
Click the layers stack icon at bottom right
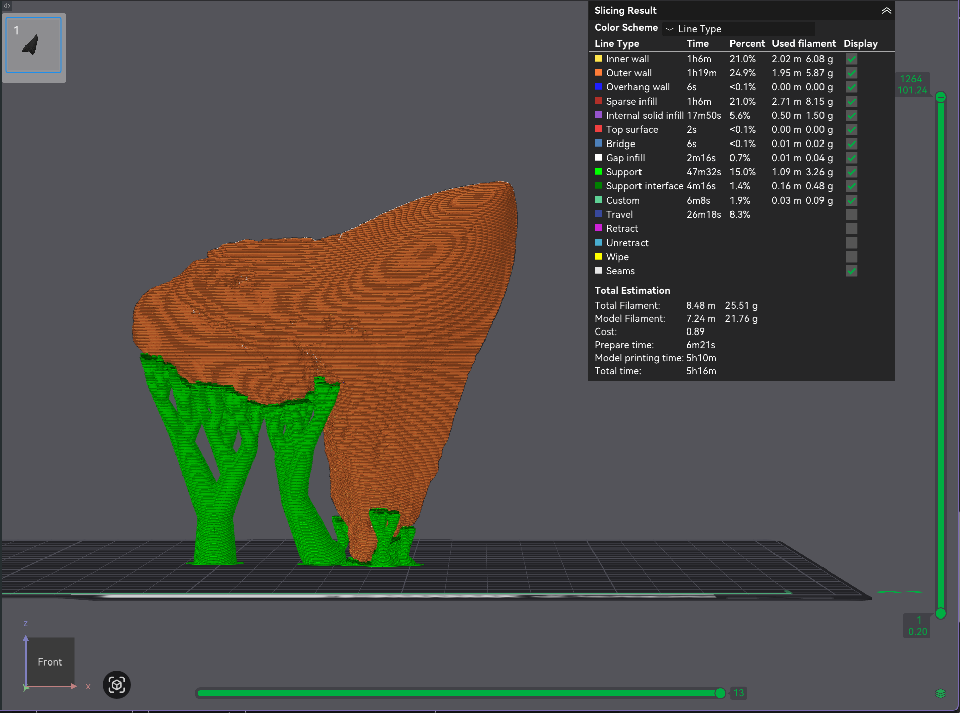(x=940, y=693)
